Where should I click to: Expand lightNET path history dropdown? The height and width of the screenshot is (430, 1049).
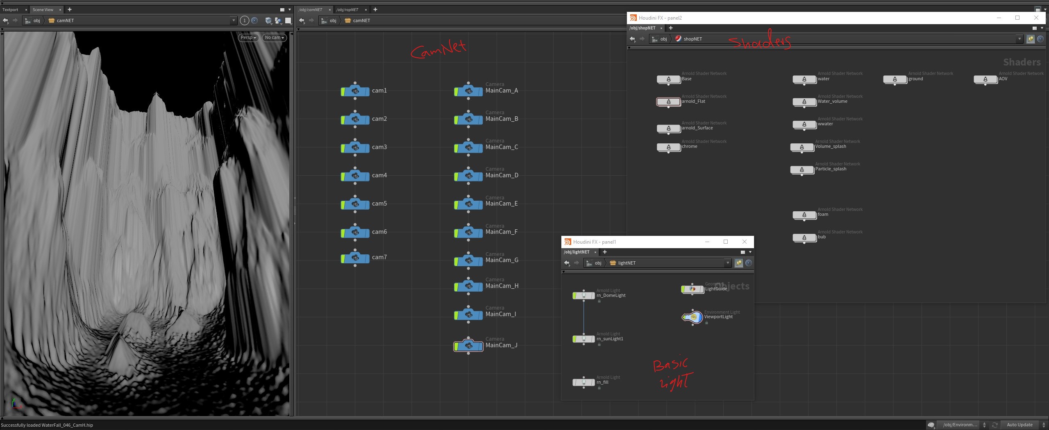(728, 263)
